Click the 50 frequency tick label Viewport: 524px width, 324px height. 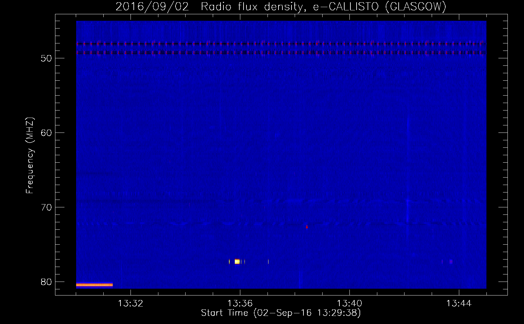[x=46, y=58]
